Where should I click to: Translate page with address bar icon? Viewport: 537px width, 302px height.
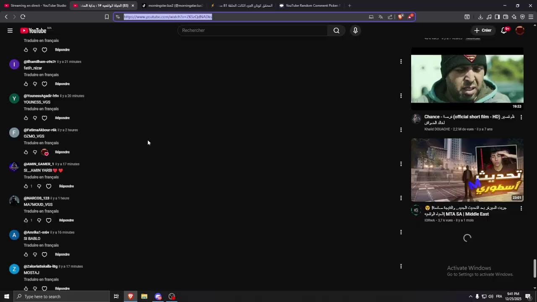click(381, 17)
